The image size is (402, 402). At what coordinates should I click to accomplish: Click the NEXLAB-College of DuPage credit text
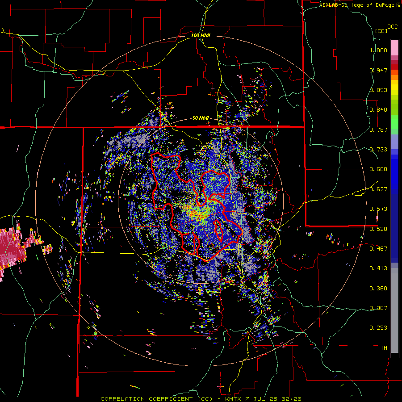click(x=357, y=5)
